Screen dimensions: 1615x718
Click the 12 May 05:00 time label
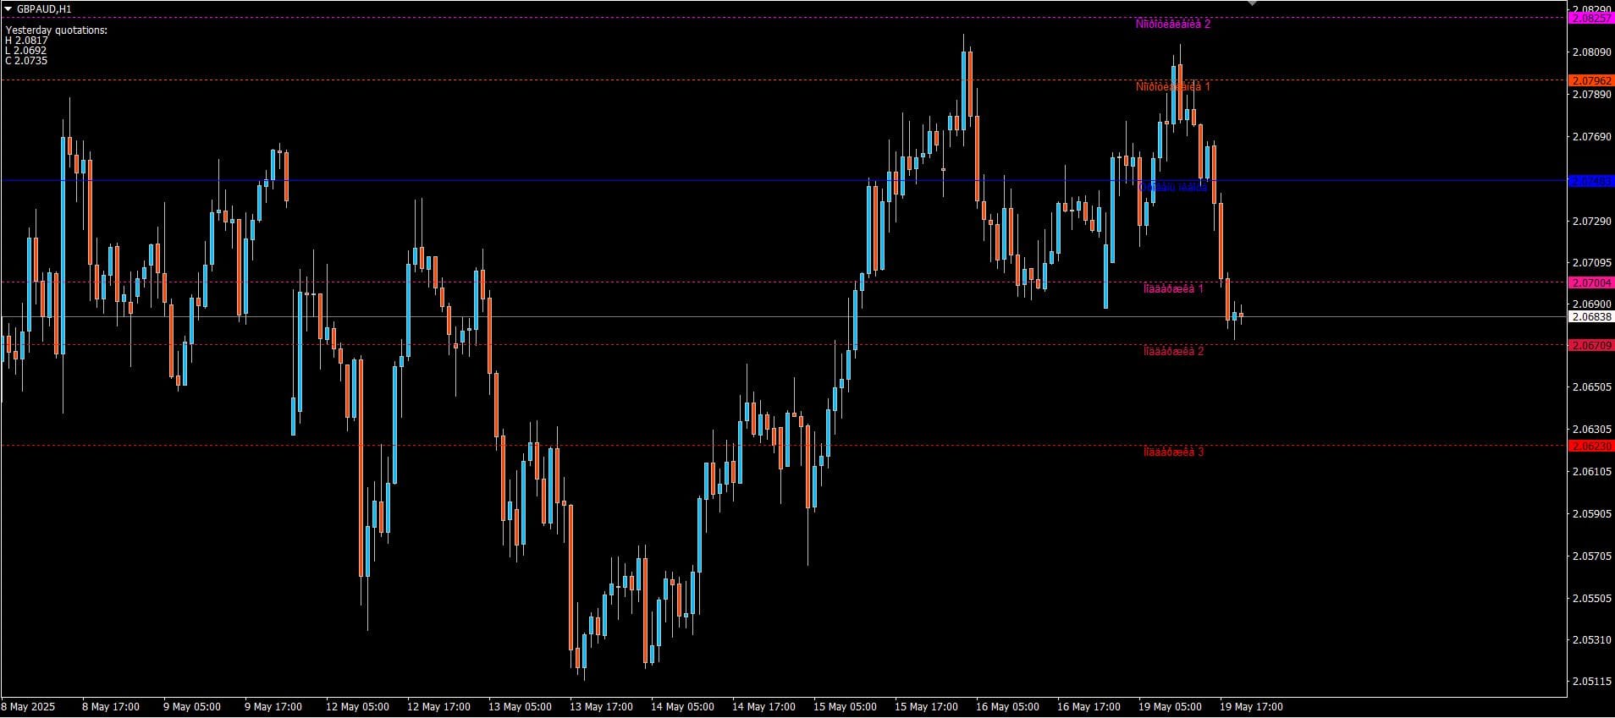pyautogui.click(x=357, y=707)
